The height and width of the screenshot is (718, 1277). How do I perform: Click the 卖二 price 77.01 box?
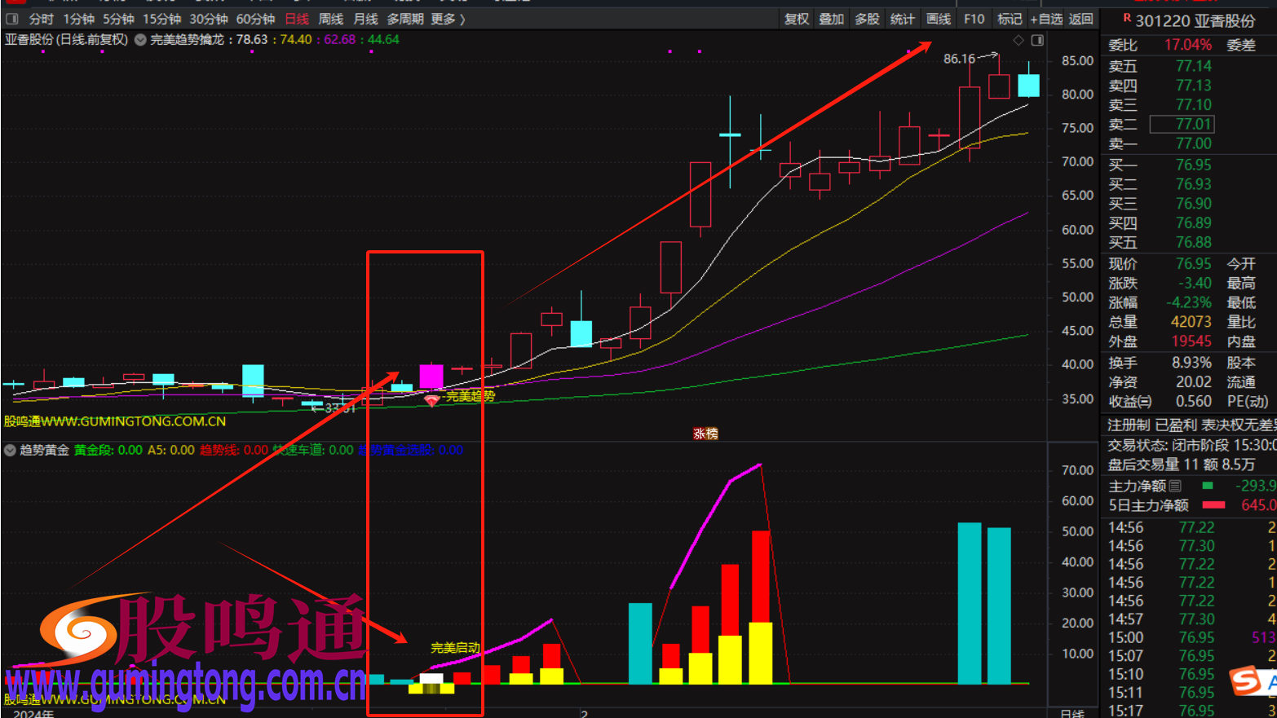coord(1182,124)
